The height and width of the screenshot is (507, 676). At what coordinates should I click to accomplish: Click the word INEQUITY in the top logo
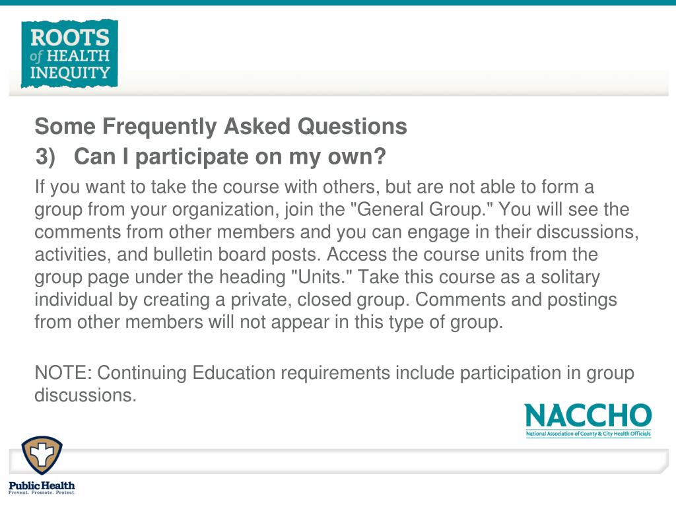point(70,73)
